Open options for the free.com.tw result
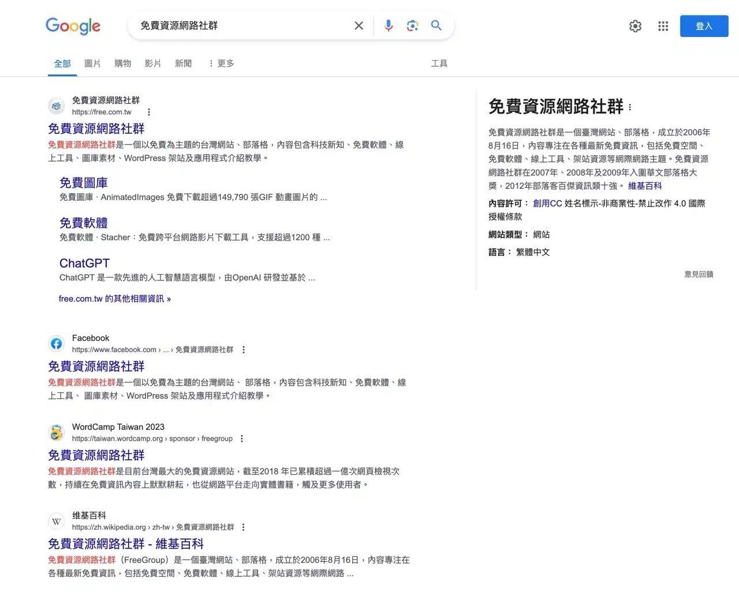Screen dimensions: 739x599 (x=149, y=113)
